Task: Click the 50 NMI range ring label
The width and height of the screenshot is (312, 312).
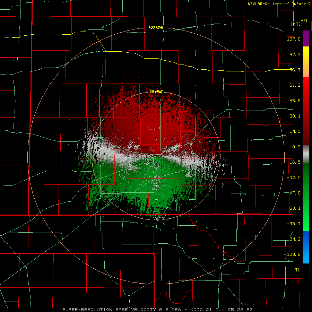Action: point(156,92)
